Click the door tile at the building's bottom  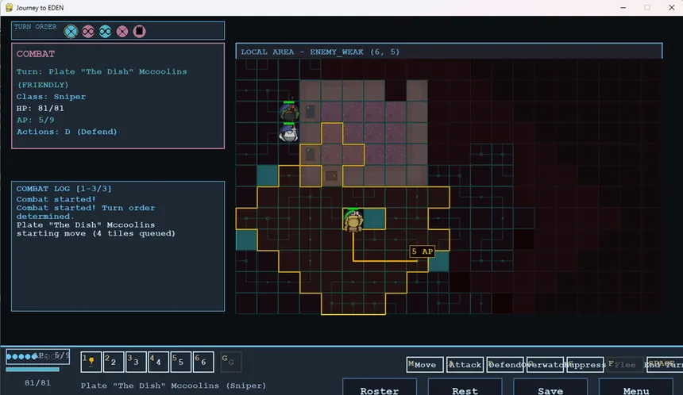pos(331,176)
